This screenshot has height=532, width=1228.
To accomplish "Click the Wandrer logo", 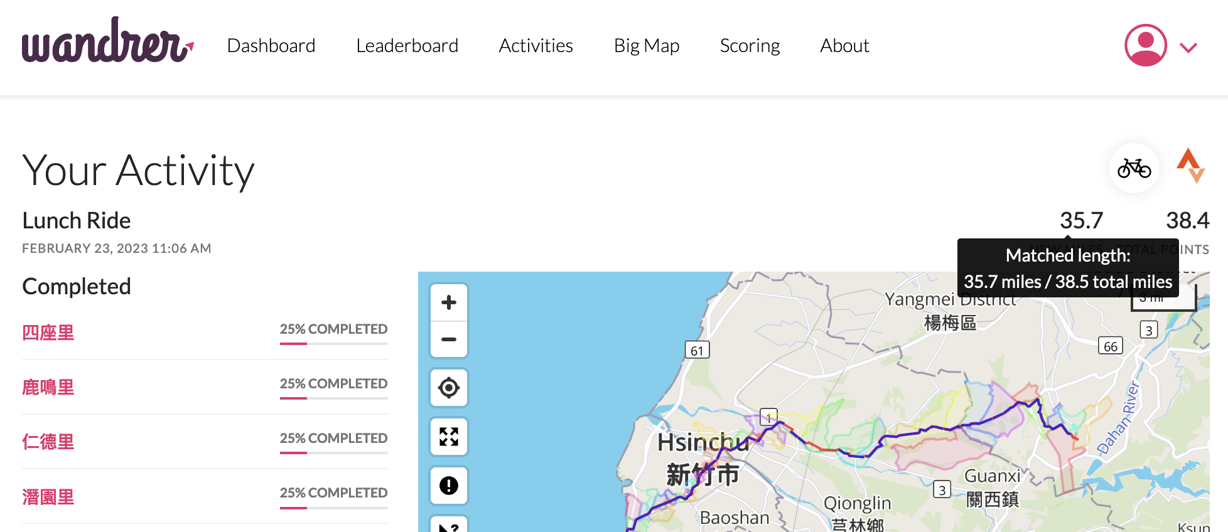I will [108, 40].
